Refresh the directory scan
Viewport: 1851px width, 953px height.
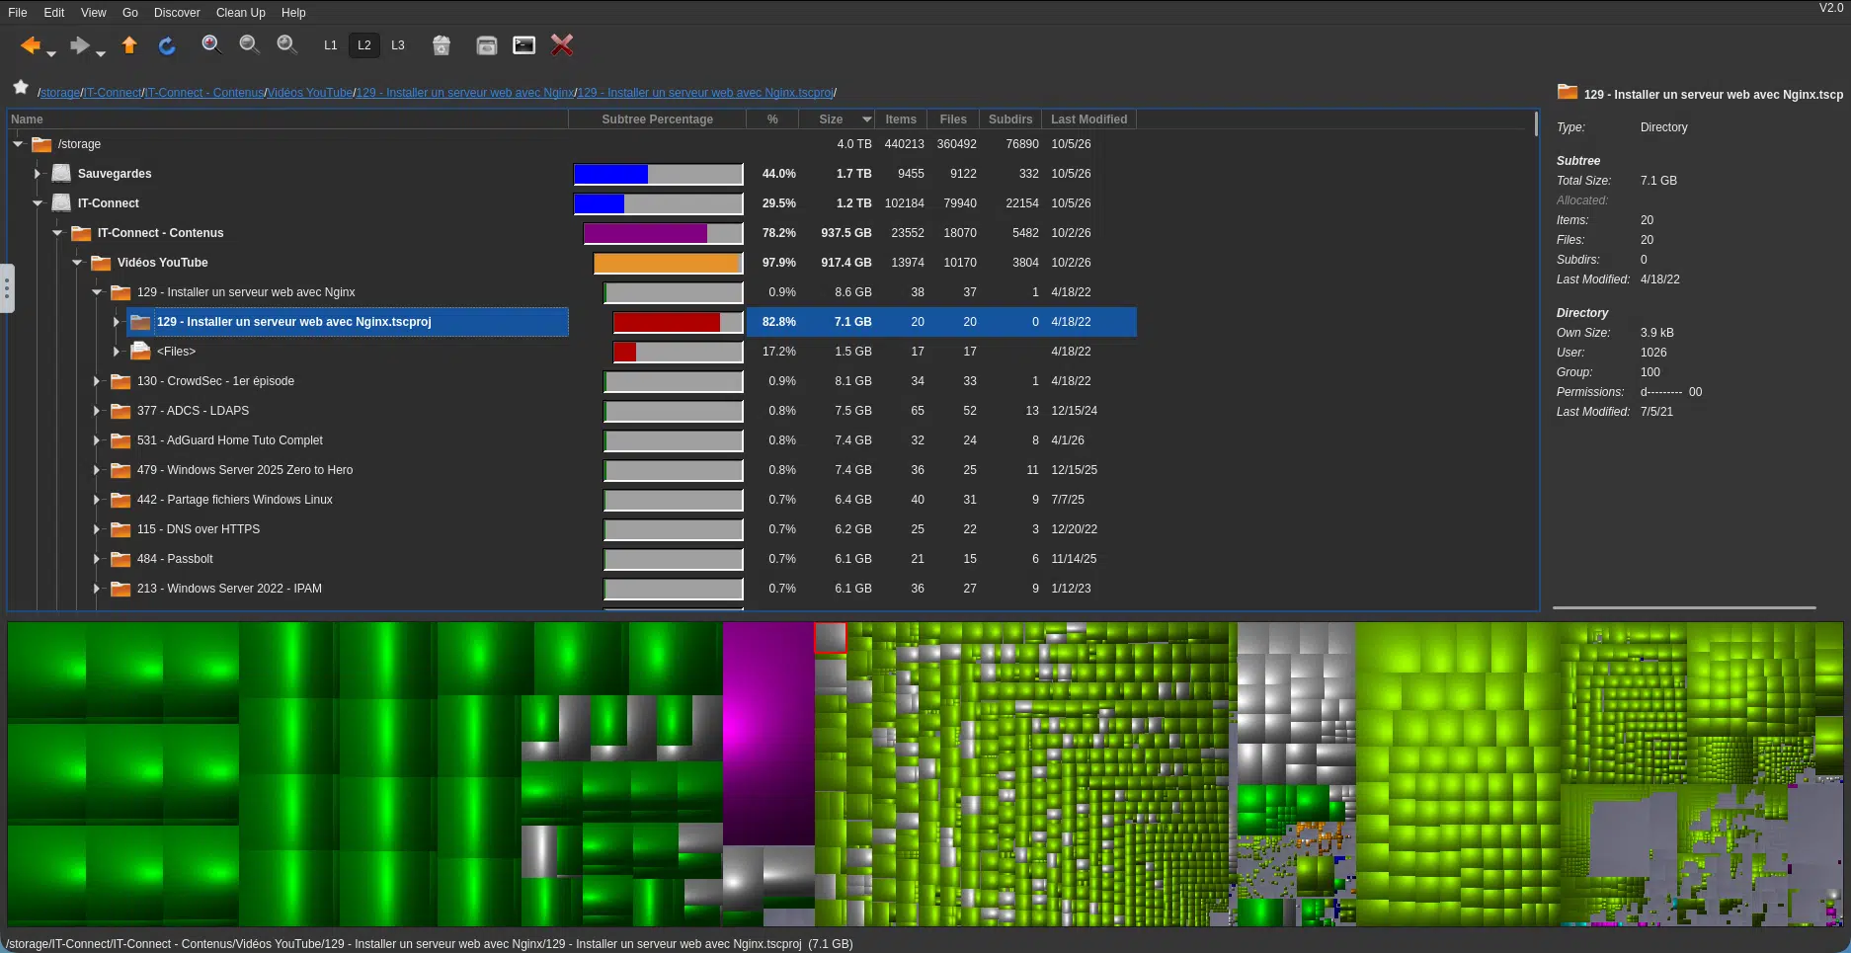coord(167,45)
